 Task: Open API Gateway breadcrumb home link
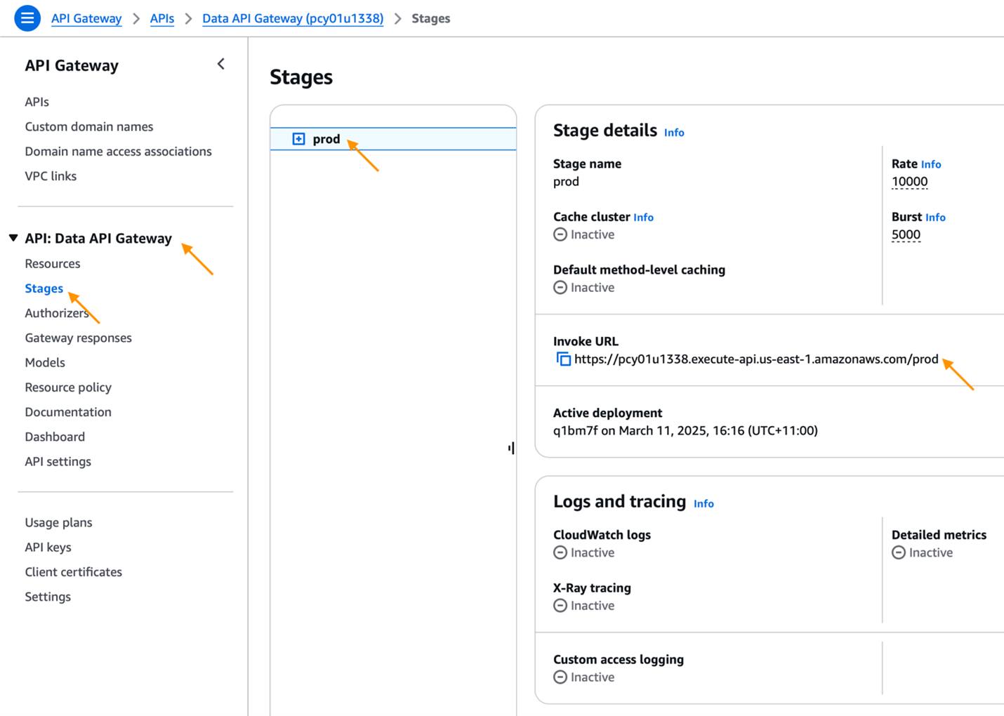click(x=86, y=18)
